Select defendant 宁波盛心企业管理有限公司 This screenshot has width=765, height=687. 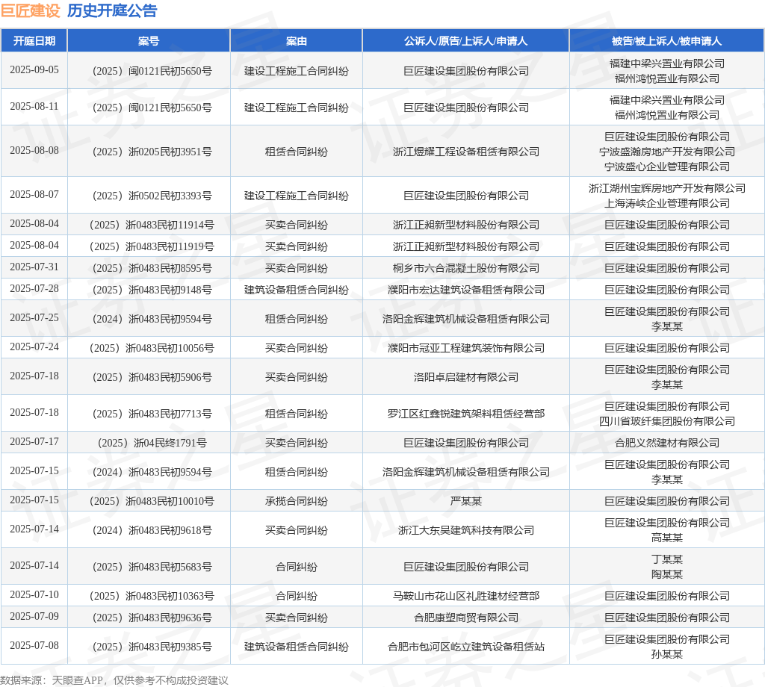pyautogui.click(x=667, y=167)
